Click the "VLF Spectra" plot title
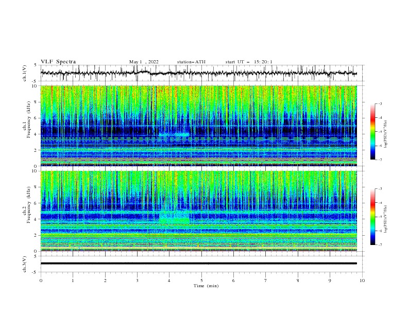This screenshot has height=315, width=408. click(x=58, y=62)
